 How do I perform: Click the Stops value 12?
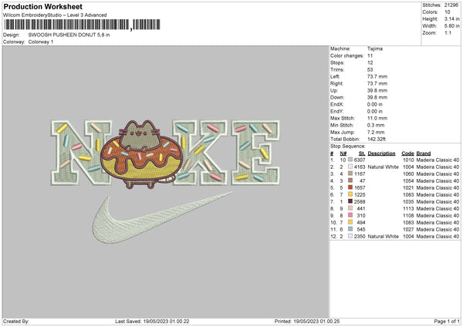[x=370, y=63]
